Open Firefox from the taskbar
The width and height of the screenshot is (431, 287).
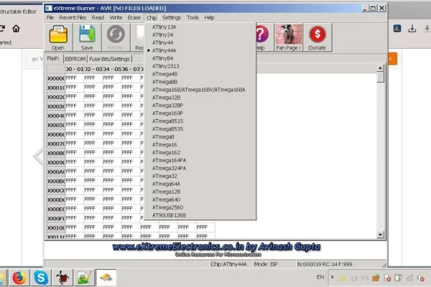click(x=19, y=278)
